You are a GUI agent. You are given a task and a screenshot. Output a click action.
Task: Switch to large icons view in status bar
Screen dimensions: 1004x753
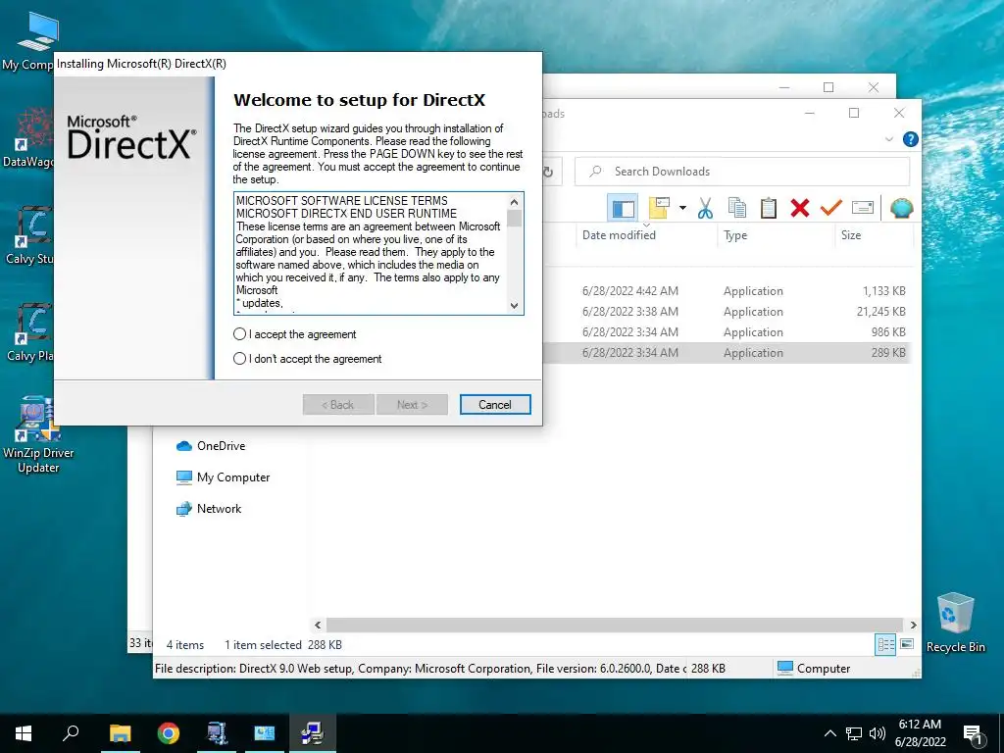907,644
